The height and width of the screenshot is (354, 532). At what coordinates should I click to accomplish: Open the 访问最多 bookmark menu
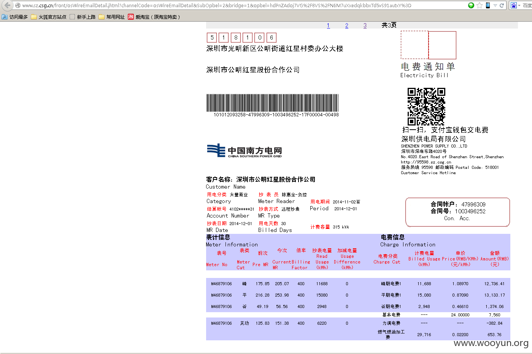(15, 17)
